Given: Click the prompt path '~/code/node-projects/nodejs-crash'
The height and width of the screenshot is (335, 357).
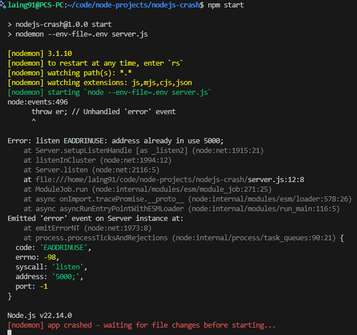Looking at the screenshot, I should tap(133, 5).
